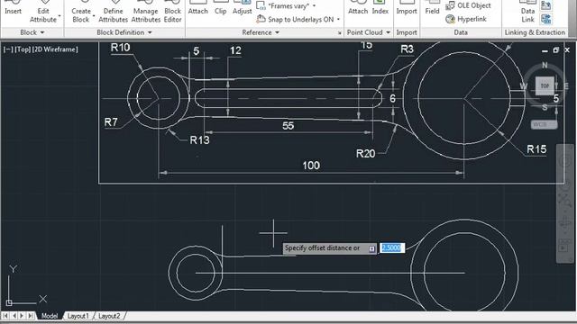The height and width of the screenshot is (324, 577).
Task: Click the S compass direction on ViewCube
Action: (x=545, y=107)
